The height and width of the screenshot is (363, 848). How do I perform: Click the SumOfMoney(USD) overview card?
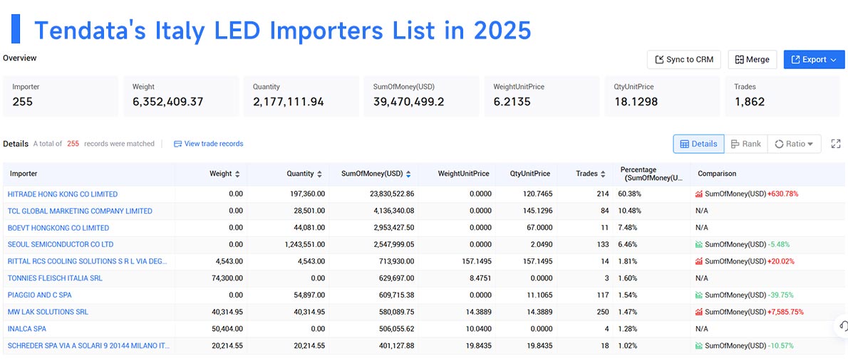[421, 95]
